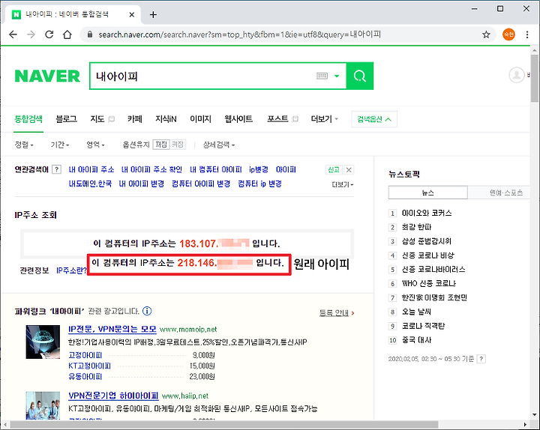Open ad link VPN전문기업 하이아이피
The height and width of the screenshot is (430, 540).
pyautogui.click(x=113, y=396)
